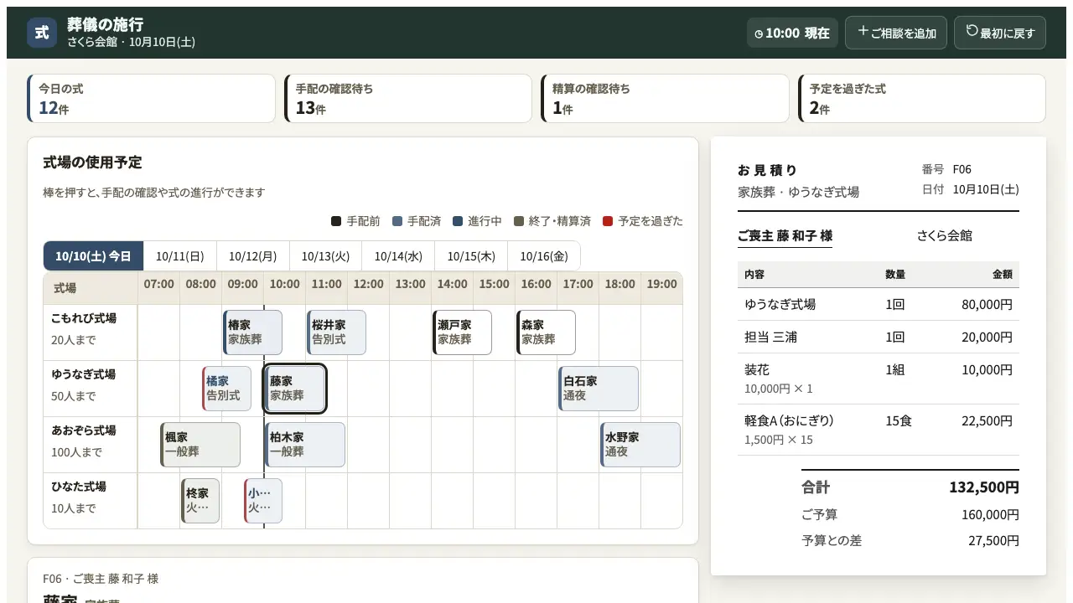Select the 楓家 一般葬 bar
The height and width of the screenshot is (603, 1073).
[x=200, y=445]
